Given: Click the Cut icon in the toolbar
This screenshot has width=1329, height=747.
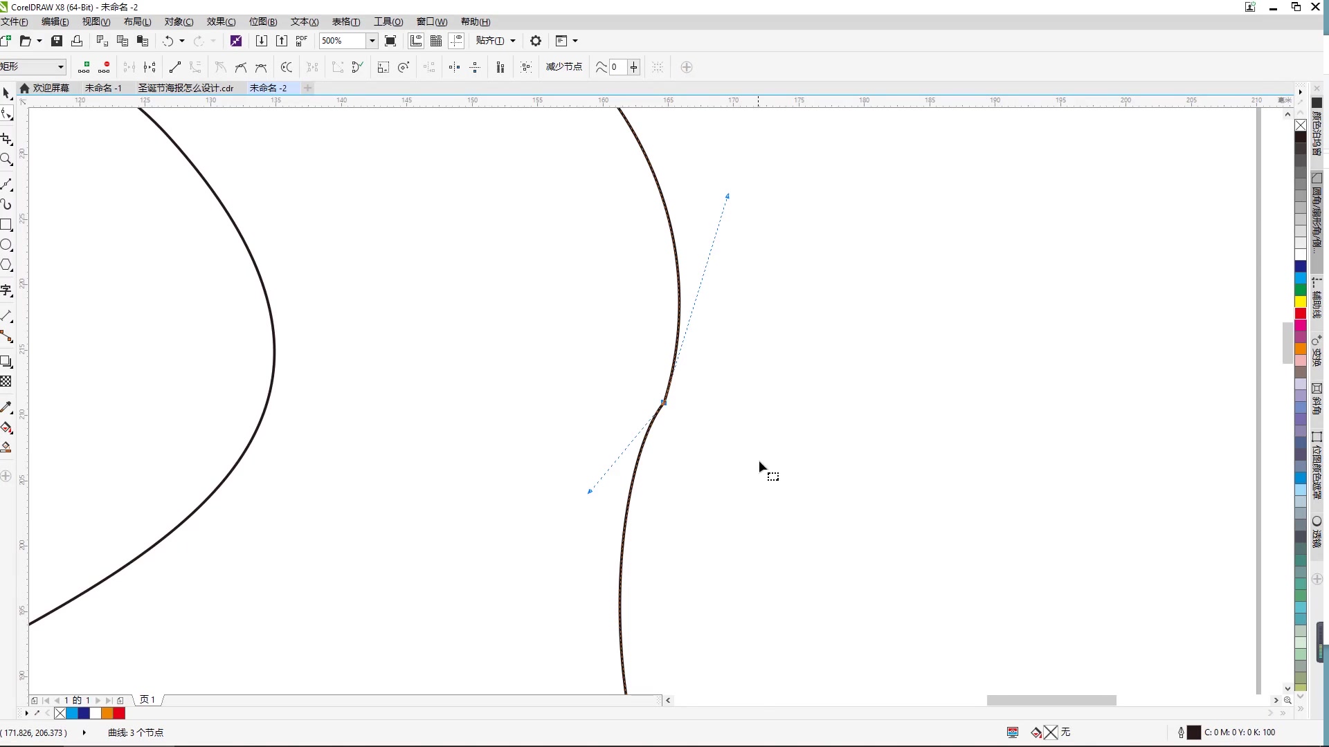Looking at the screenshot, I should point(102,41).
